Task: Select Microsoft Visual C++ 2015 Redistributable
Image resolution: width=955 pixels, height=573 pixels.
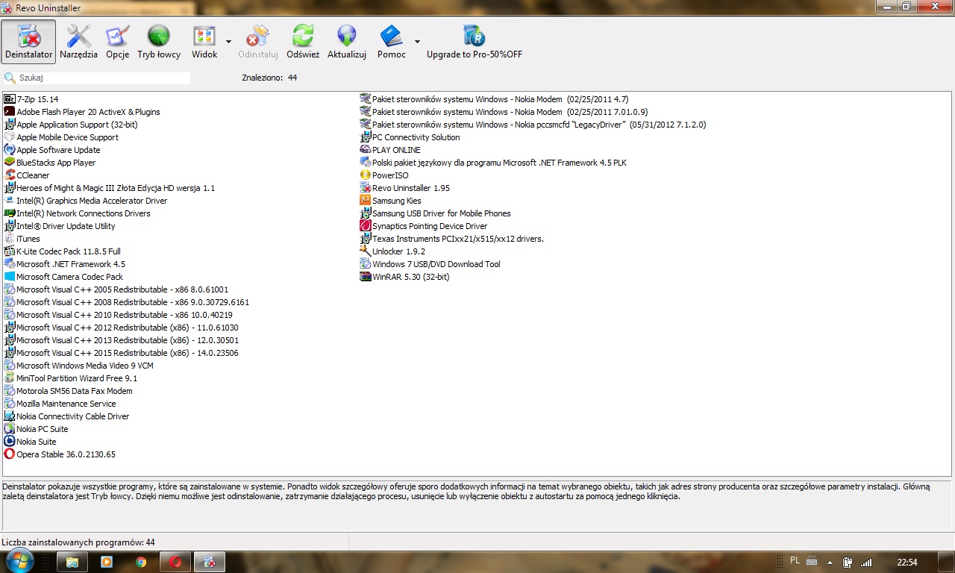Action: point(128,353)
